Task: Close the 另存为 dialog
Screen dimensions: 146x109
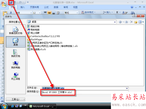Action: tap(140, 16)
